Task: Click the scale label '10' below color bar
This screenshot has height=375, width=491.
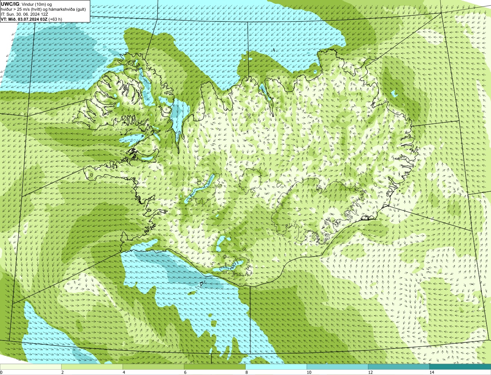Action: (x=309, y=372)
